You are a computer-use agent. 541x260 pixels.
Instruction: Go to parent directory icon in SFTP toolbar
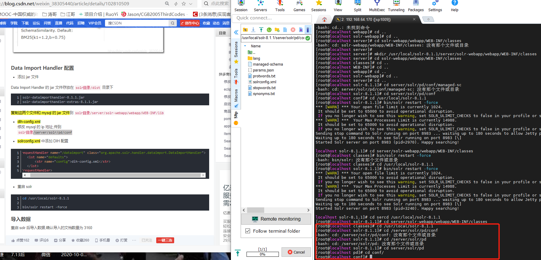[245, 30]
